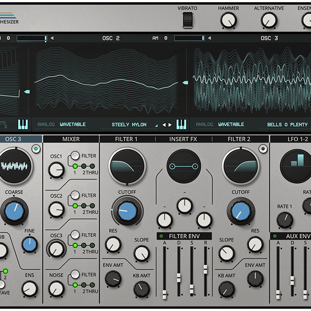Click the arrow left of OSC 2 title

[52, 38]
